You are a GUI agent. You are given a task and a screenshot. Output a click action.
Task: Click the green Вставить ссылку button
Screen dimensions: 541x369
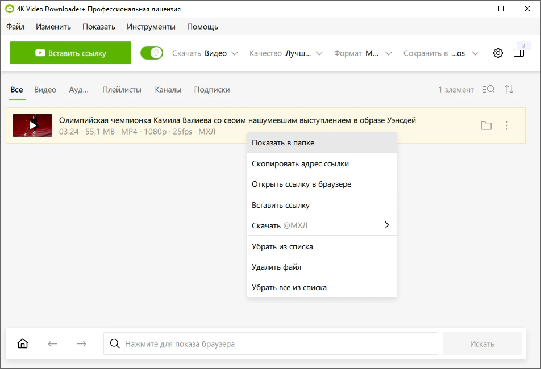pos(70,52)
